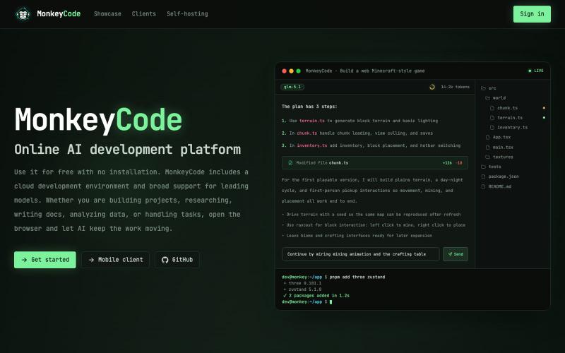Open package.json in the file tree
Image resolution: width=565 pixels, height=353 pixels.
point(500,176)
